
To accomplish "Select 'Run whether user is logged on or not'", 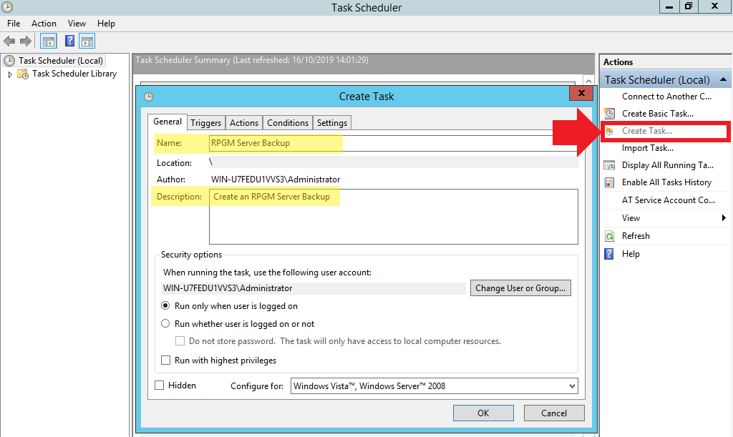I will click(x=165, y=324).
